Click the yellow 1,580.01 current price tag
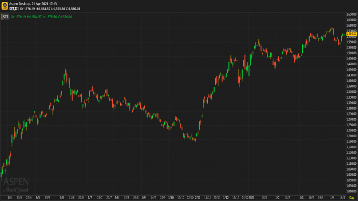 pos(351,34)
